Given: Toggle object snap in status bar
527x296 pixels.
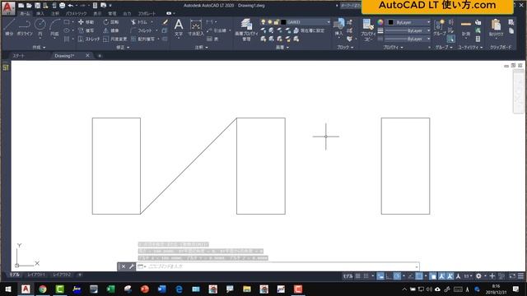Looking at the screenshot, I should (x=419, y=276).
